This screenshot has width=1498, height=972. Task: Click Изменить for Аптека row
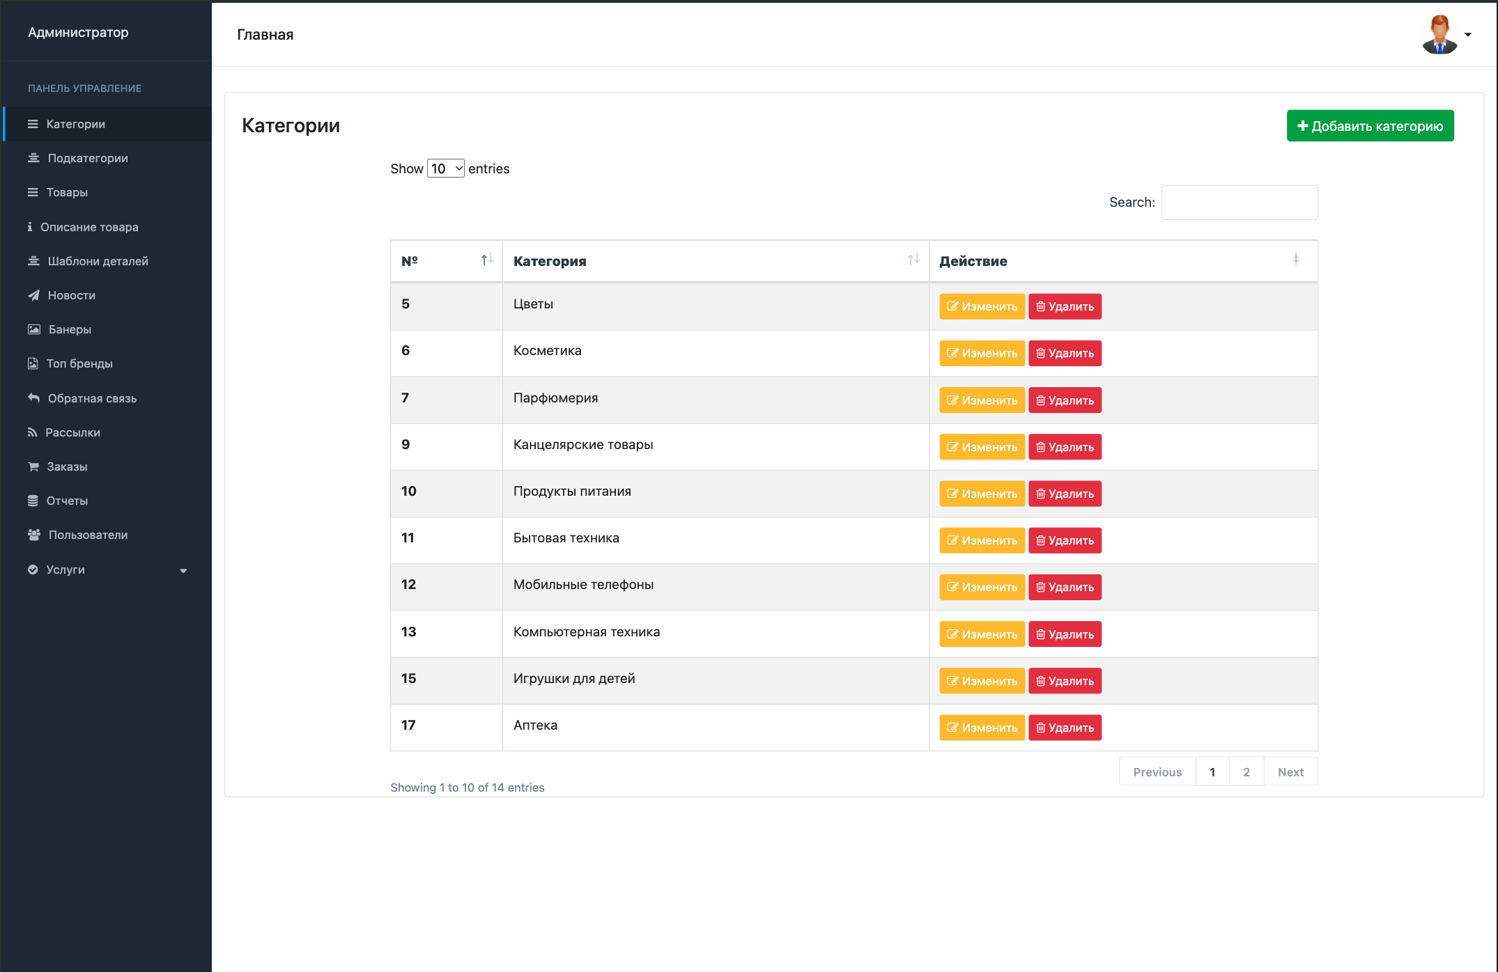[982, 728]
